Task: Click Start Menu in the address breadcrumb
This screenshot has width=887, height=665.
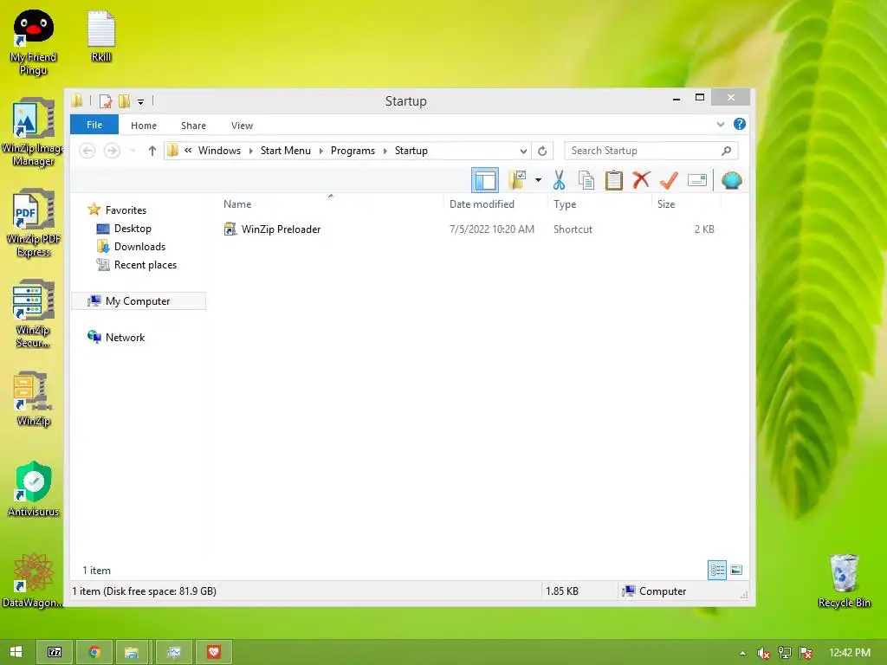Action: [x=286, y=151]
